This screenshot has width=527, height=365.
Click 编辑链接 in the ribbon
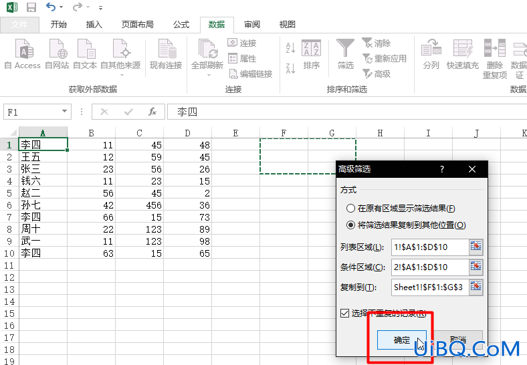[251, 74]
